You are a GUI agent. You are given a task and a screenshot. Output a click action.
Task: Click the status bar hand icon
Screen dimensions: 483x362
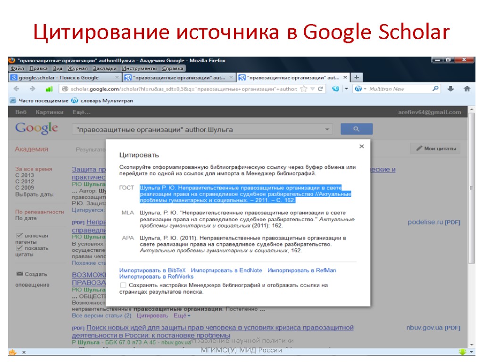13,352
